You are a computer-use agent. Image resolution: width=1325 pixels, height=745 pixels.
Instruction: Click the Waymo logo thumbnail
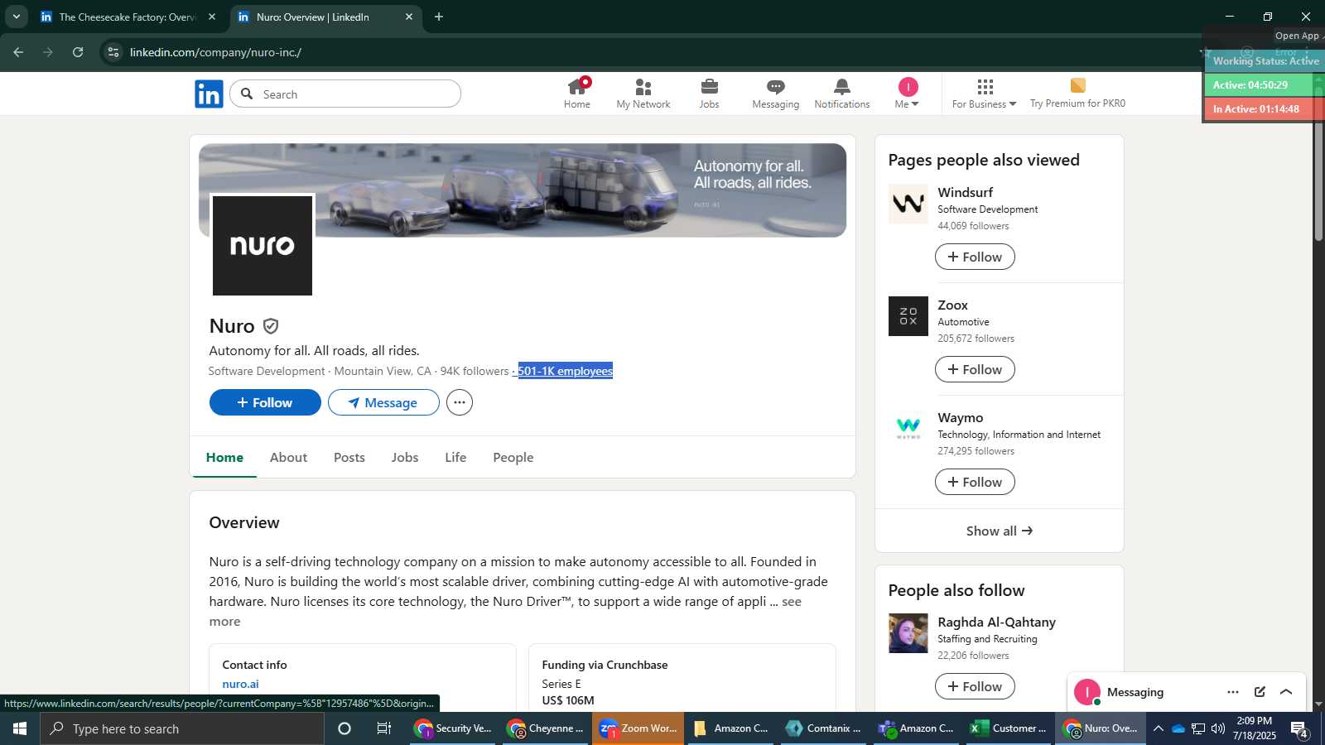click(908, 429)
